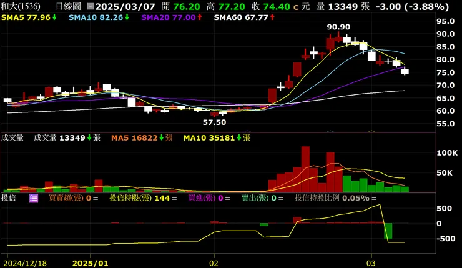The image size is (462, 268).
Task: Select the high price value 77.20
Action: coord(232,6)
